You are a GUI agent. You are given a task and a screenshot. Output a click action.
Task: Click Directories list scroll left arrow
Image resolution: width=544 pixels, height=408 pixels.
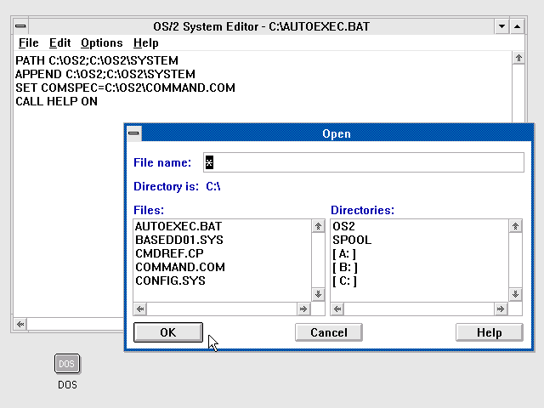click(337, 309)
